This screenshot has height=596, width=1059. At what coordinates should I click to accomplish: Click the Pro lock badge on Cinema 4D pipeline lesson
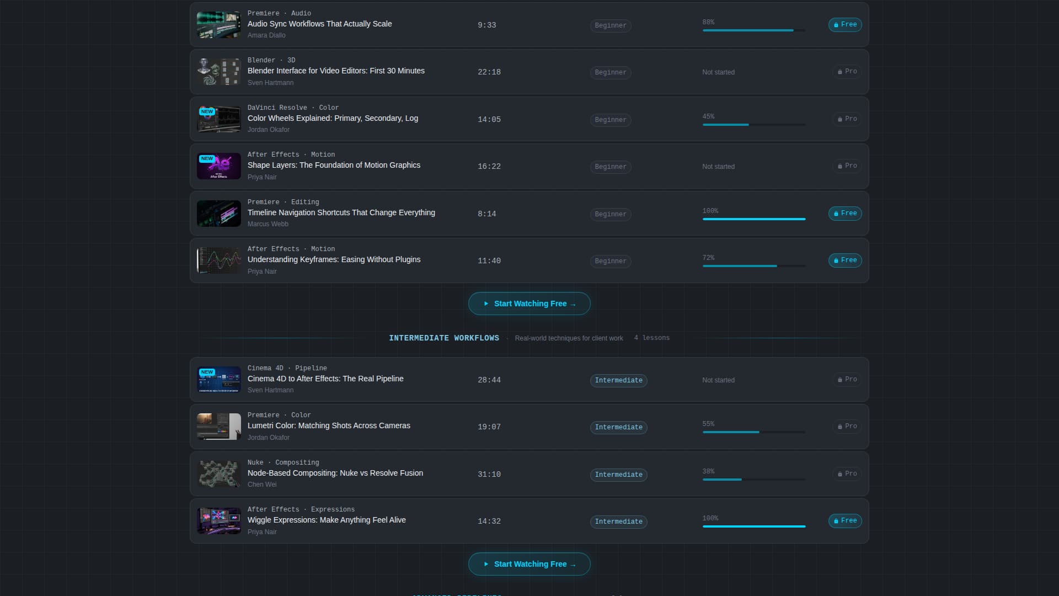tap(847, 380)
